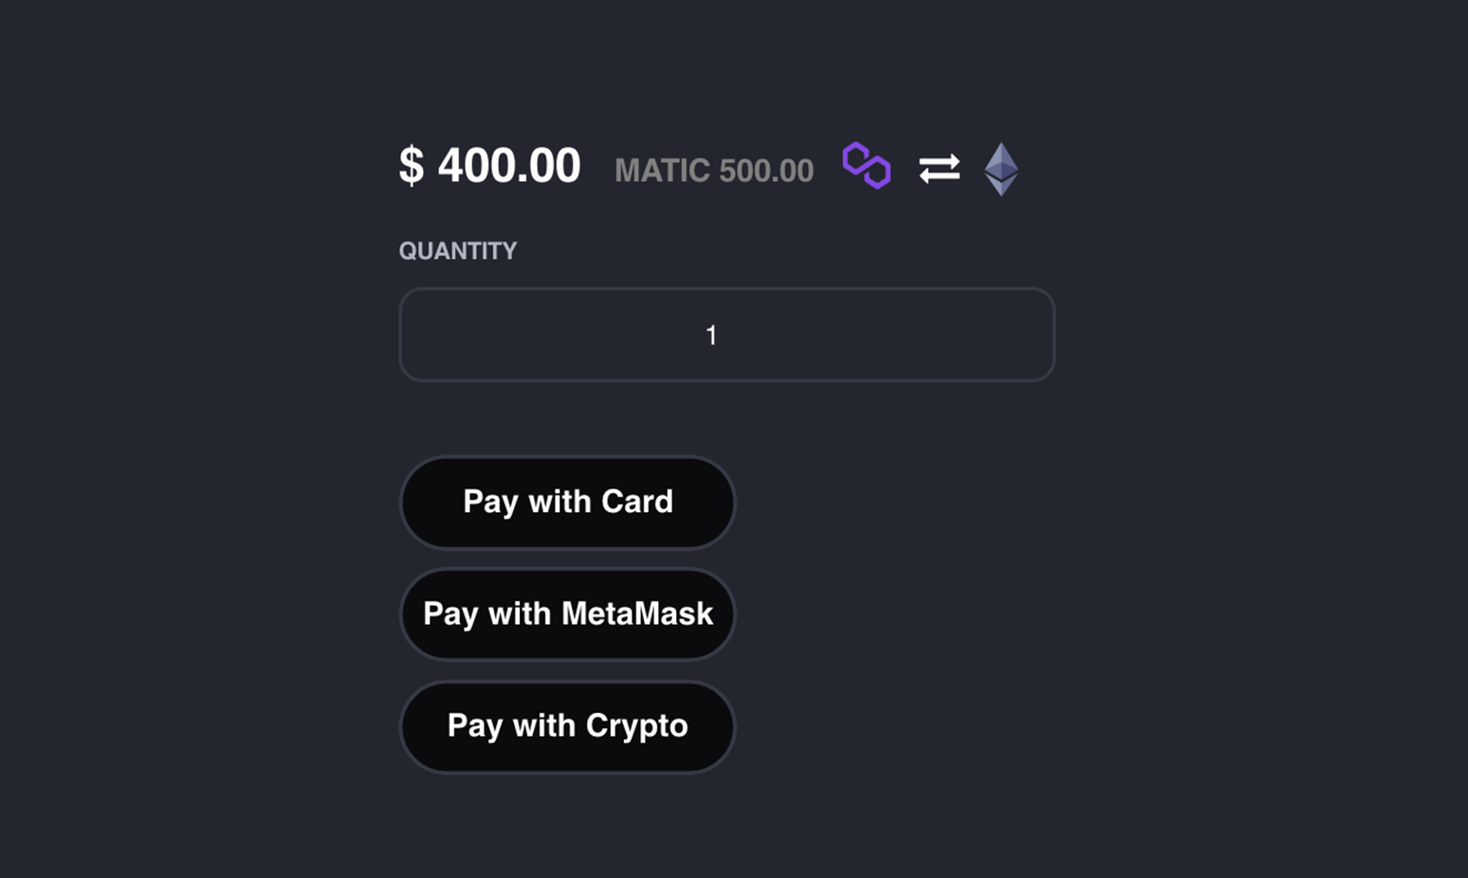Pay with MetaMask
The width and height of the screenshot is (1468, 878).
[x=567, y=613]
